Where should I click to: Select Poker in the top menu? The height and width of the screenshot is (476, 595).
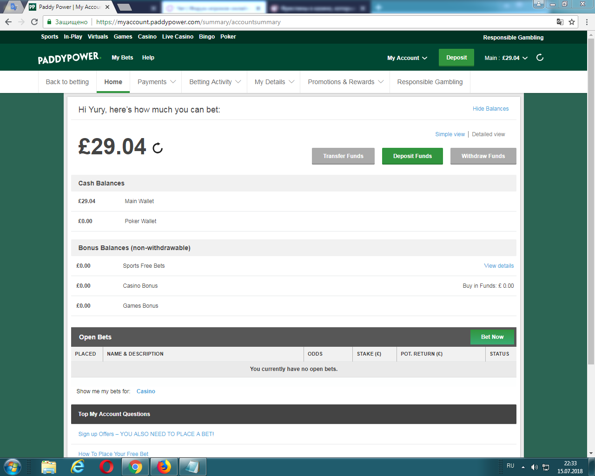[x=228, y=37]
